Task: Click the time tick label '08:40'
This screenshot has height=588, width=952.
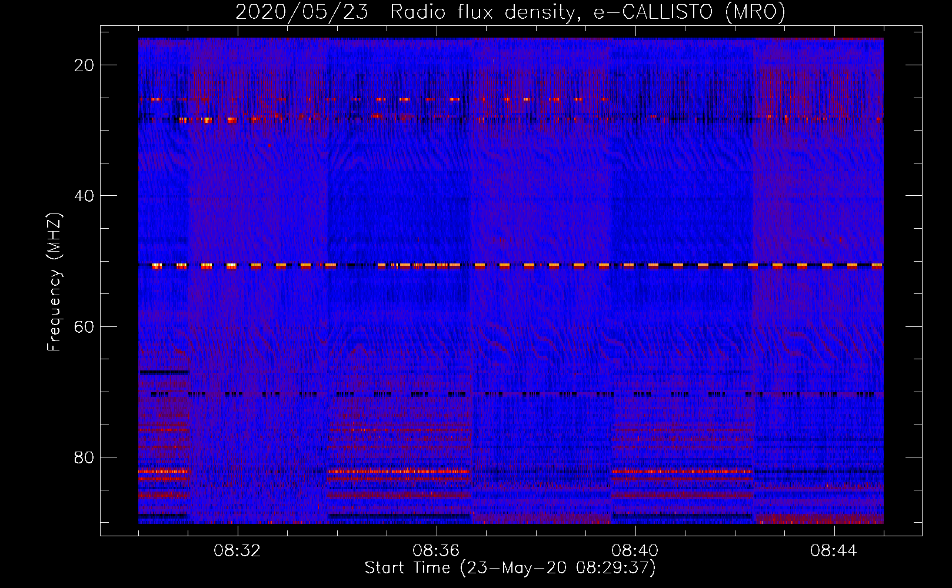Action: 635,551
